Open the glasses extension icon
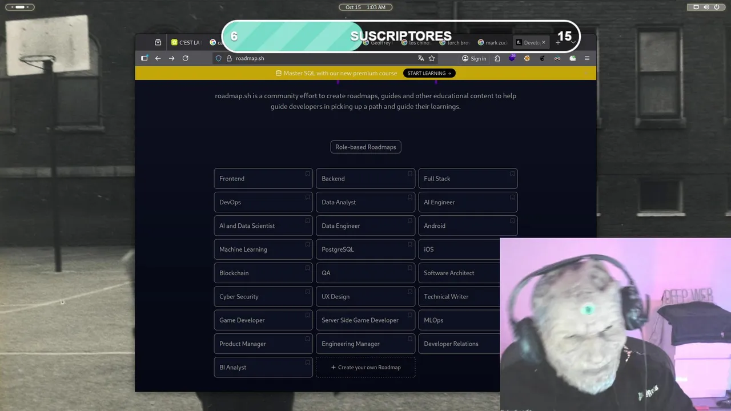731x411 pixels. coord(557,58)
